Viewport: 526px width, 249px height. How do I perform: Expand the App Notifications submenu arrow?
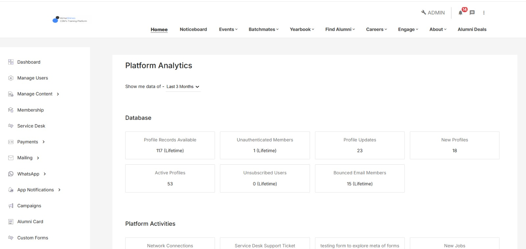pos(59,190)
